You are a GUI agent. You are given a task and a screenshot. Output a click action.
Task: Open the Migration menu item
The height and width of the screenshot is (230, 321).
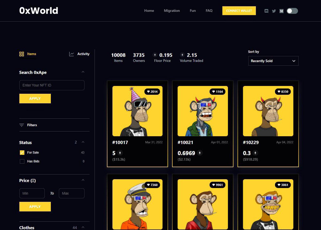(172, 11)
